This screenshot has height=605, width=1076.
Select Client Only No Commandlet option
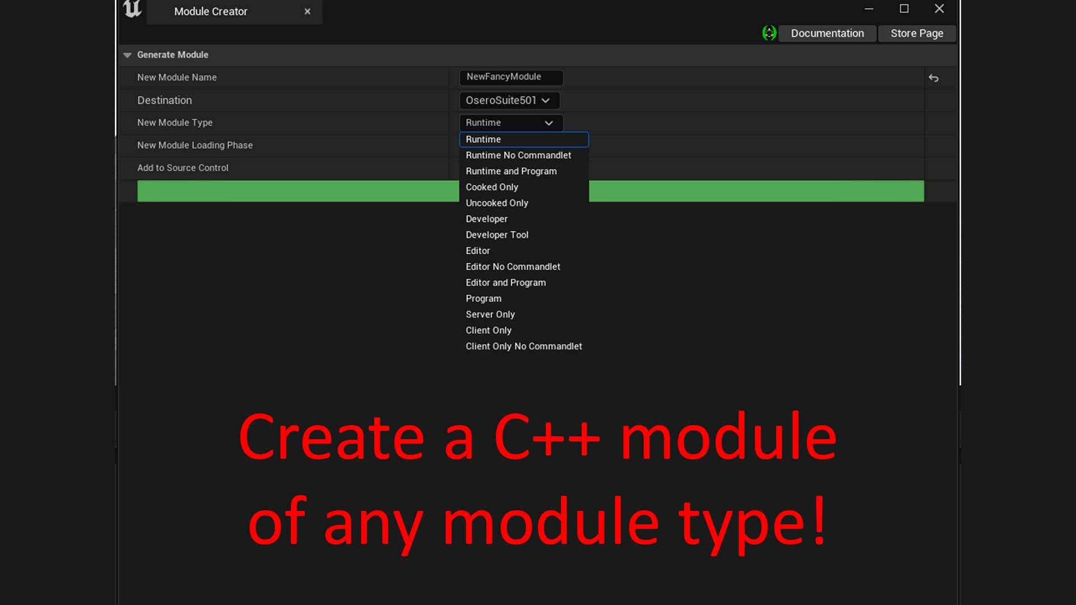523,346
